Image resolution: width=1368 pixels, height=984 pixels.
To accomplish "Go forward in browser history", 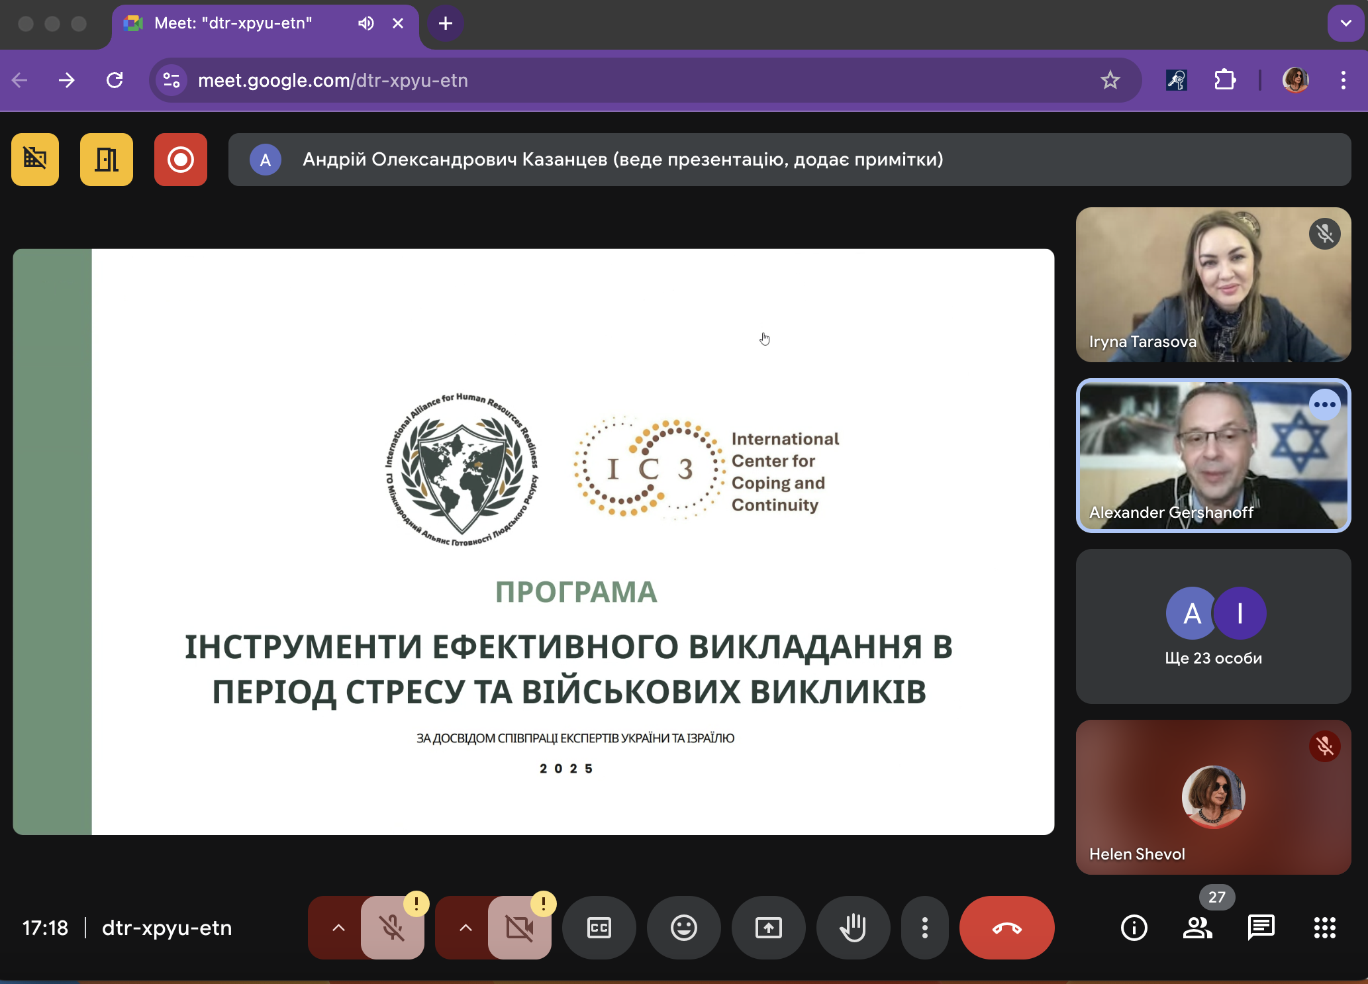I will [66, 80].
